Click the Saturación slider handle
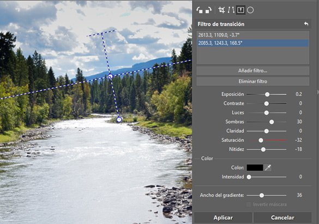Viewport: 319px width, 224px height. (x=261, y=140)
